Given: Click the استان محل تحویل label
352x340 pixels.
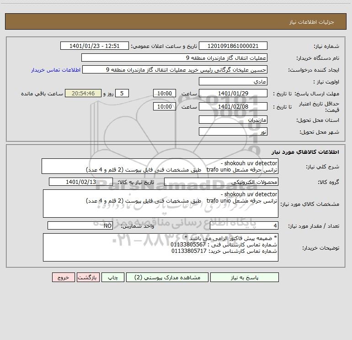Looking at the screenshot, I should pyautogui.click(x=318, y=120).
